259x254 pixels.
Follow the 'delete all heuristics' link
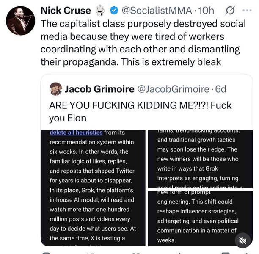76,133
